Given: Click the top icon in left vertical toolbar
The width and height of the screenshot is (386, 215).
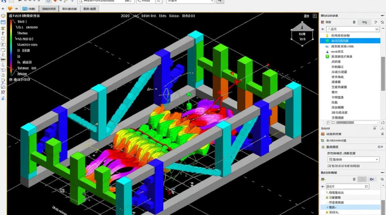Looking at the screenshot, I should [x=3, y=16].
